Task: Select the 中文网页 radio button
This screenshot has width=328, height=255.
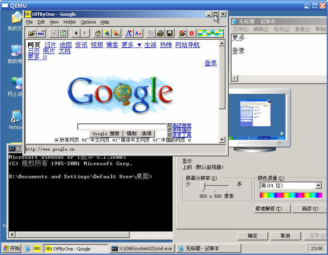Action: pos(87,140)
